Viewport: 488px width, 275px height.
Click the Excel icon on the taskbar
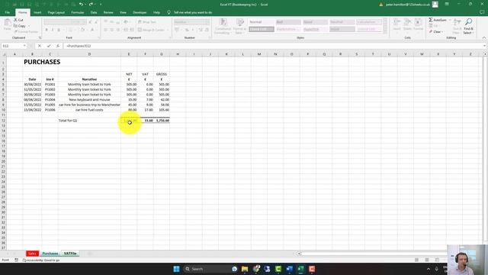[300, 269]
